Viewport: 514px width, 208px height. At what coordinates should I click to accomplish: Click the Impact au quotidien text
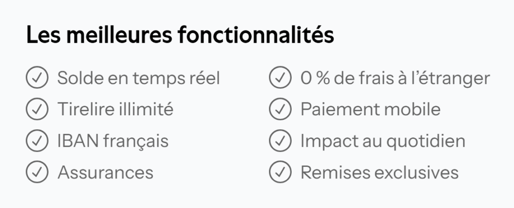pos(382,141)
